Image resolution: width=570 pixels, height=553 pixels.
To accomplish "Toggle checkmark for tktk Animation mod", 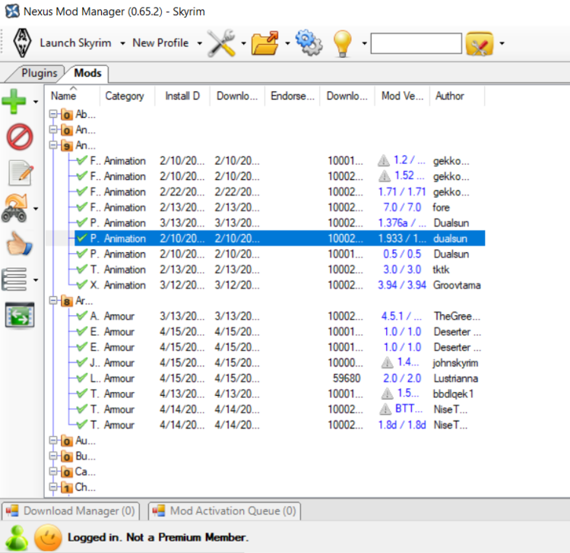I will tap(82, 268).
